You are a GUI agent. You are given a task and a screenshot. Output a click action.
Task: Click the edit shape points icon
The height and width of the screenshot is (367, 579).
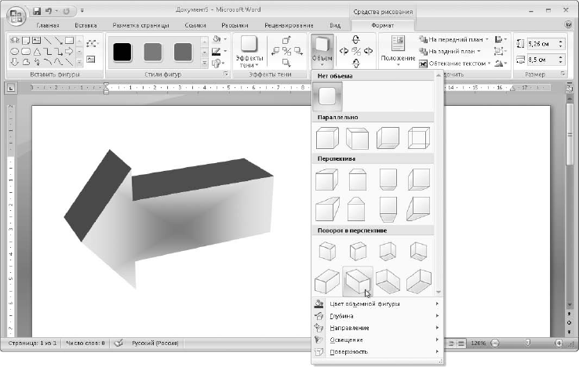point(91,44)
